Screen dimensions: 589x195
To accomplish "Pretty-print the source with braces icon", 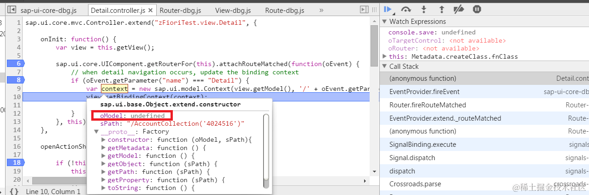I will coord(14,191).
